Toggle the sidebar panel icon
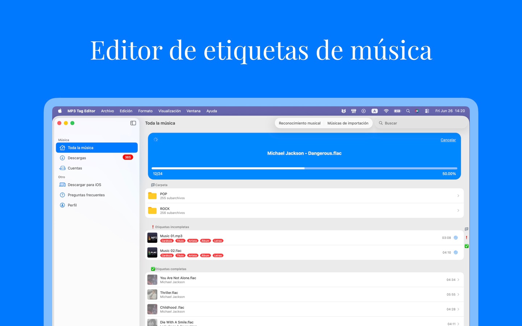Screen dimensions: 522x326 [133, 123]
